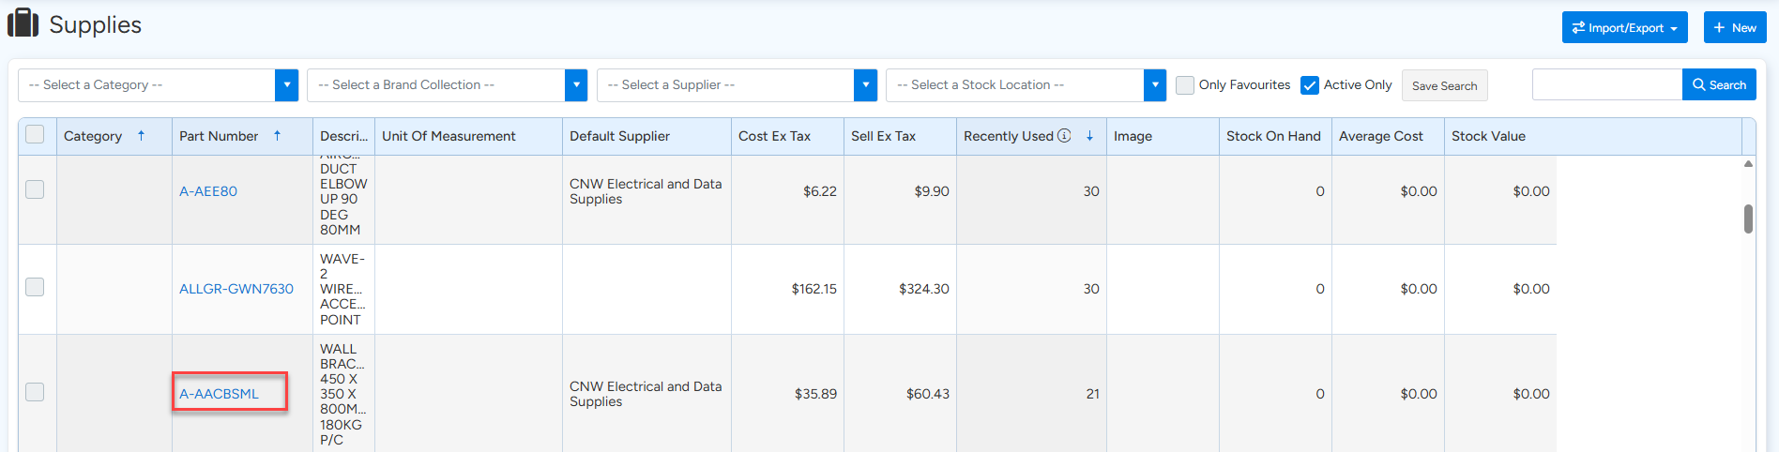Click the search text input field
The height and width of the screenshot is (452, 1779).
point(1606,84)
